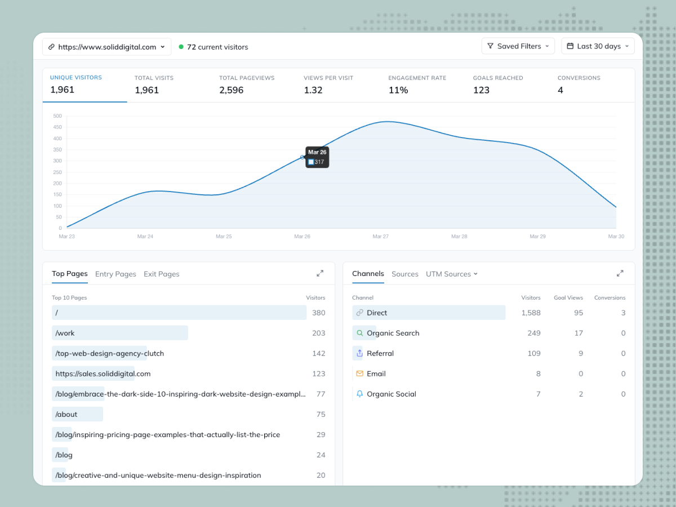This screenshot has height=507, width=676.
Task: Click the Email envelope icon
Action: (360, 373)
